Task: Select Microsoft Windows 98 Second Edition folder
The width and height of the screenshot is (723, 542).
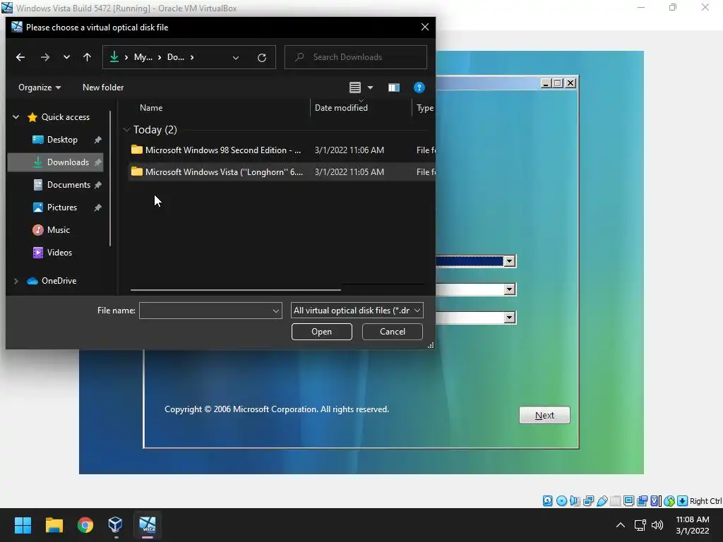Action: coord(281,150)
